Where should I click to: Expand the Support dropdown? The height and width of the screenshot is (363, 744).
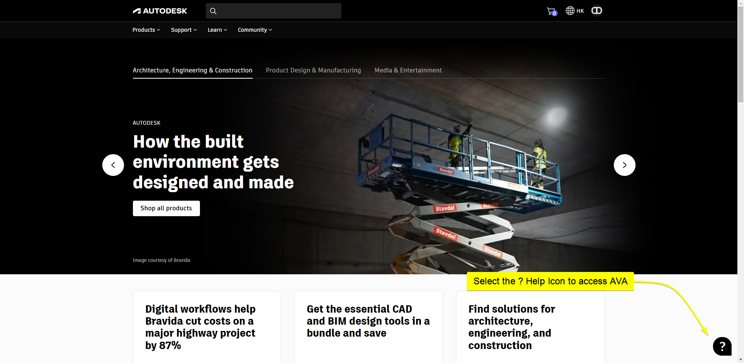[x=184, y=30]
